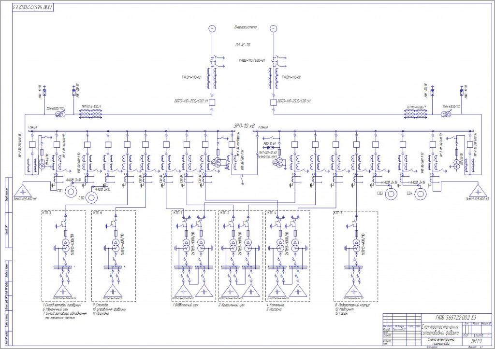Select the "КТП 4" substation label

(x=272, y=213)
